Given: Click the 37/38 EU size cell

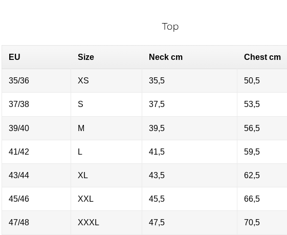Looking at the screenshot, I should 36,104.
